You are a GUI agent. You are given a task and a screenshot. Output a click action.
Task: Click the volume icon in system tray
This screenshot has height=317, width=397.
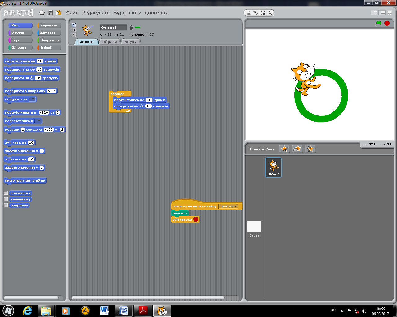coord(364,311)
